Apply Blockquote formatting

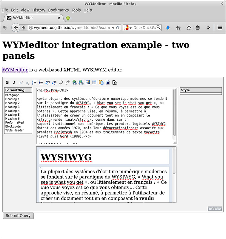click(x=13, y=126)
